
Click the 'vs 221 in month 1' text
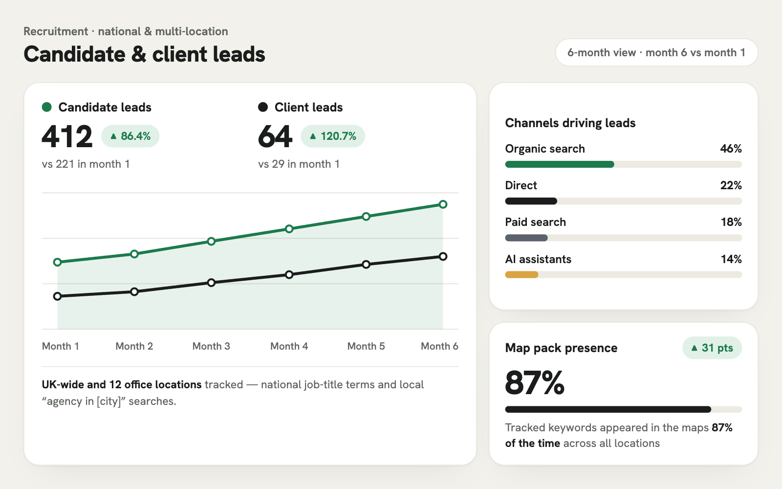pos(86,164)
